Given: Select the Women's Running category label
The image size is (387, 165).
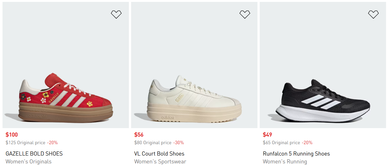Looking at the screenshot, I should (285, 162).
